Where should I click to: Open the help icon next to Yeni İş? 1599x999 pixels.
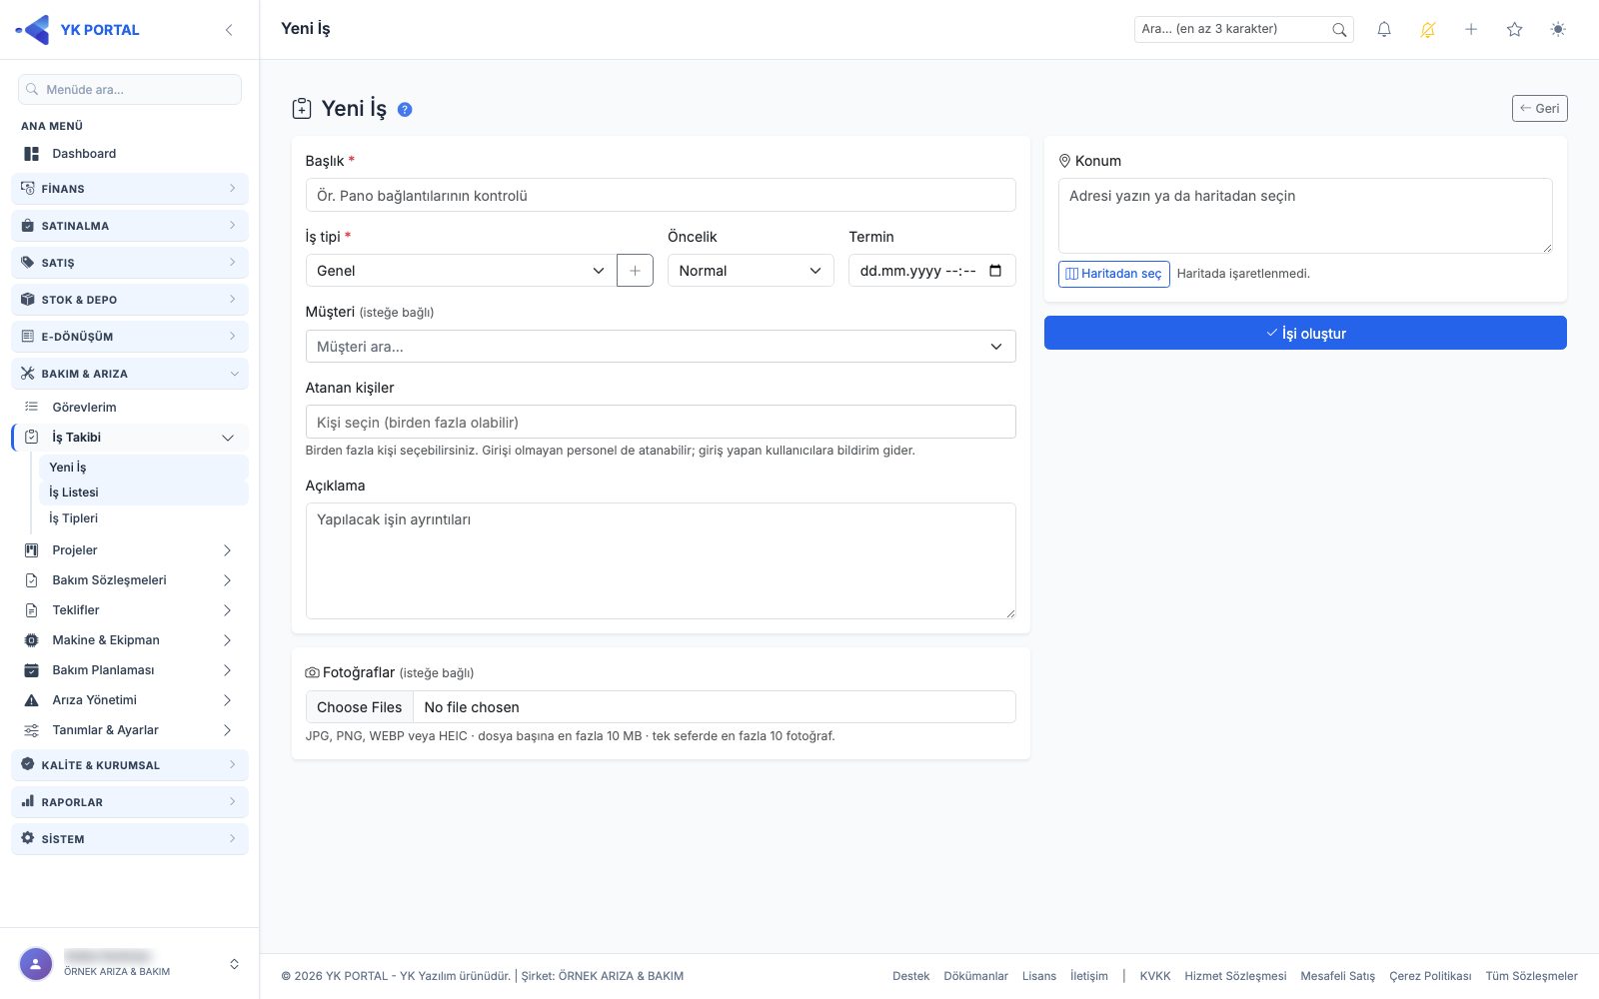(x=405, y=110)
